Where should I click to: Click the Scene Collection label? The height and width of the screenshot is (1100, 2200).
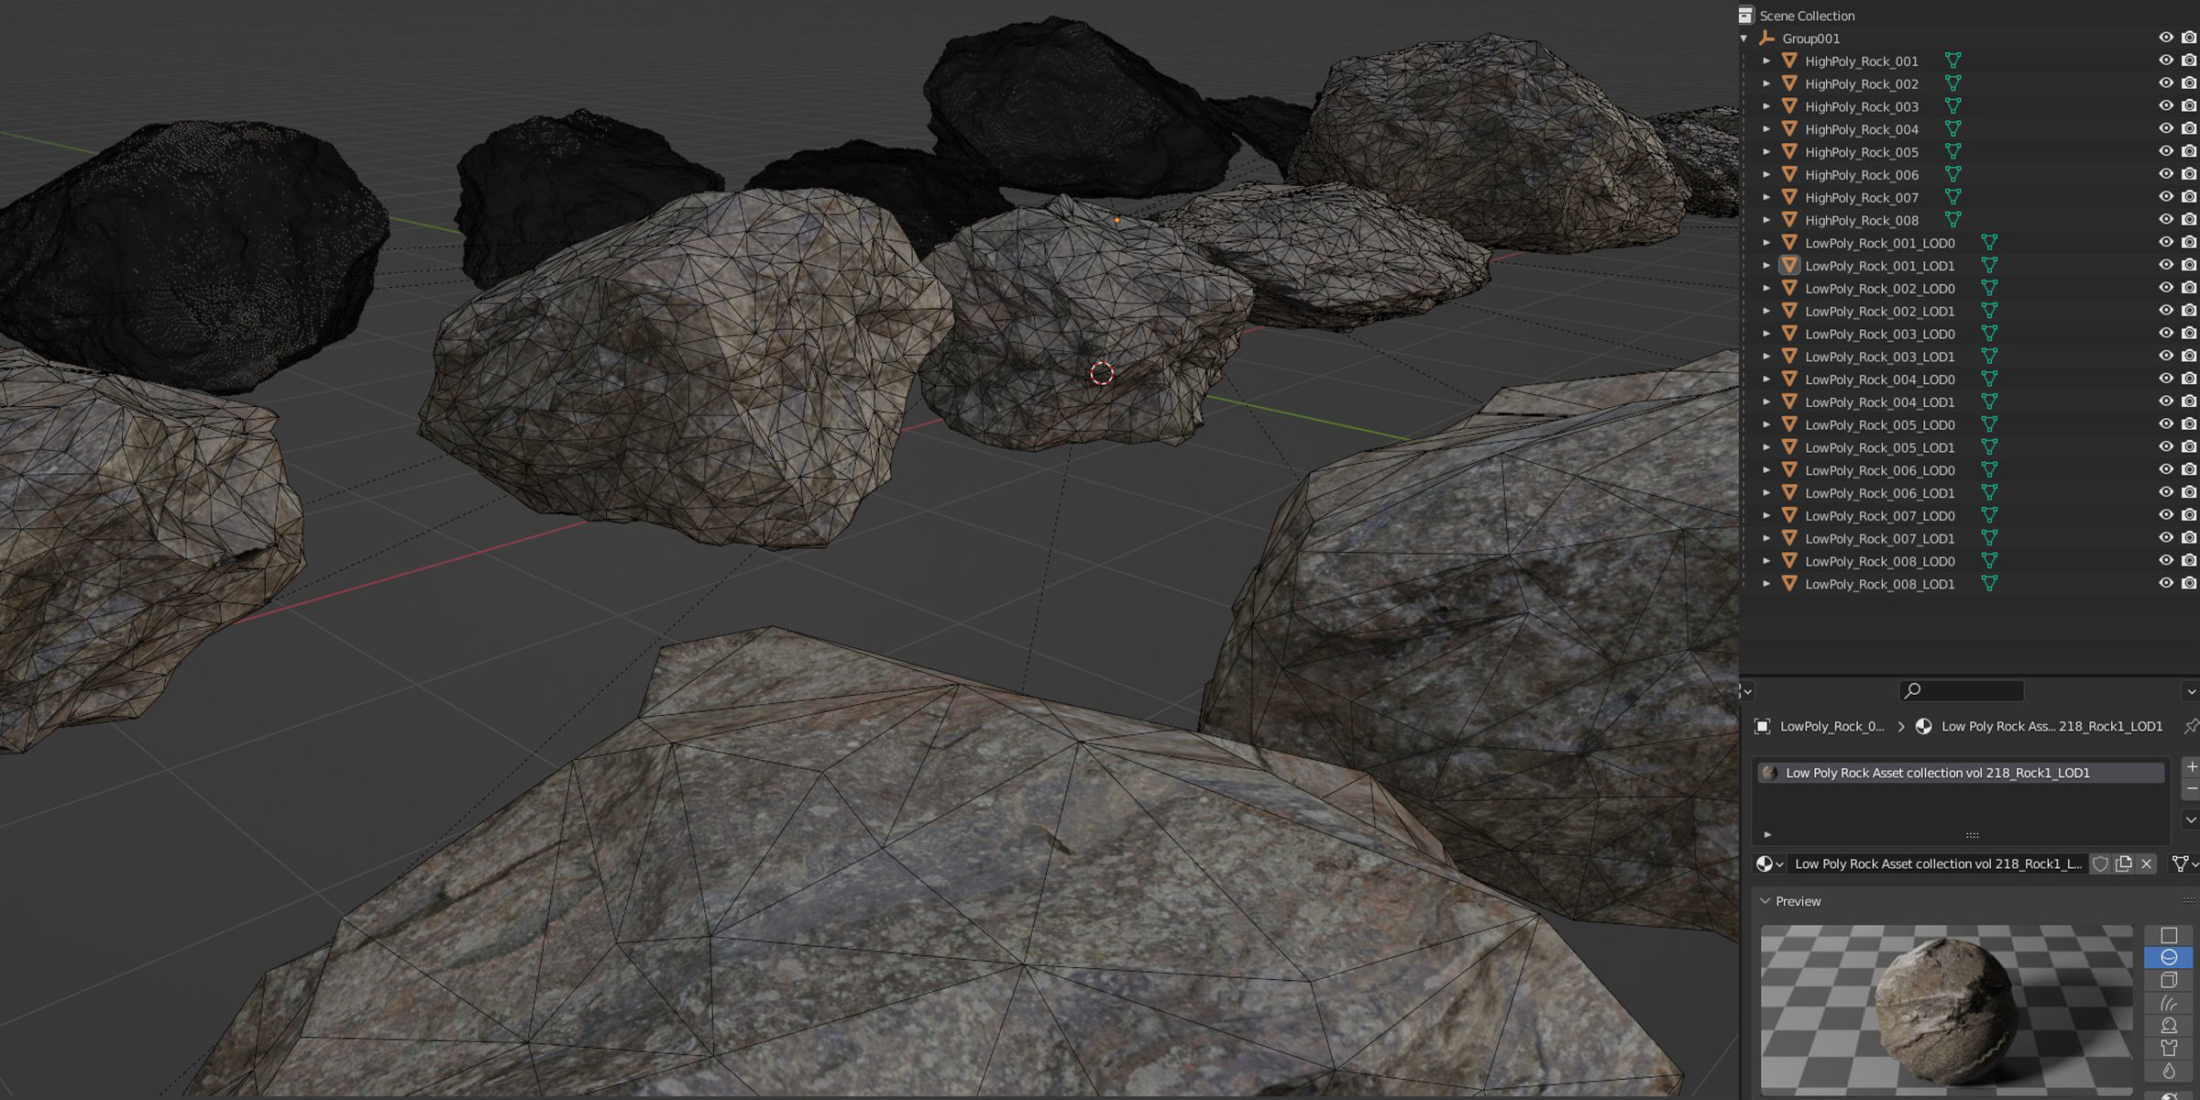coord(1807,16)
